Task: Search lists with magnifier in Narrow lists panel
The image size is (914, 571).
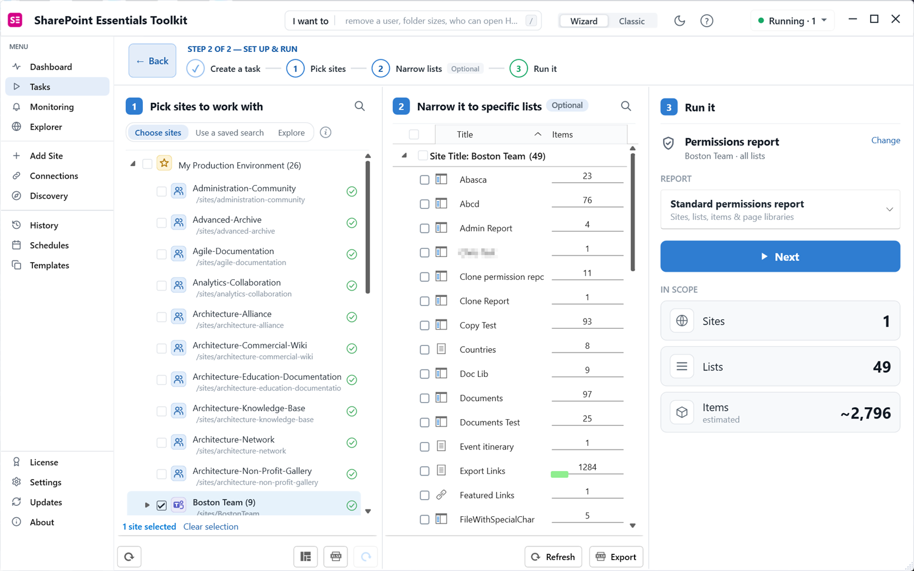Action: (626, 106)
